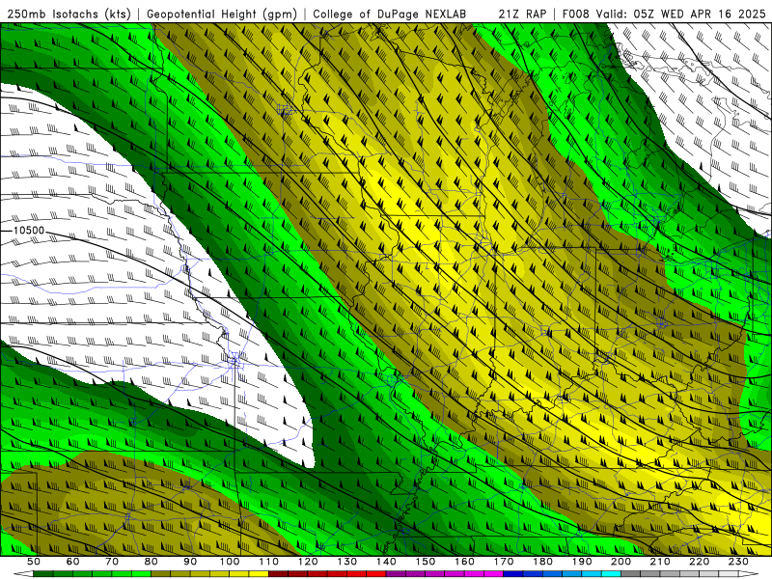Click the legend value "50"
The image size is (772, 579).
(34, 562)
